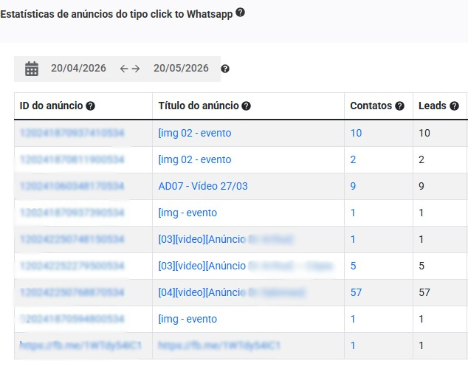Open contacts count 57 link

pyautogui.click(x=356, y=292)
